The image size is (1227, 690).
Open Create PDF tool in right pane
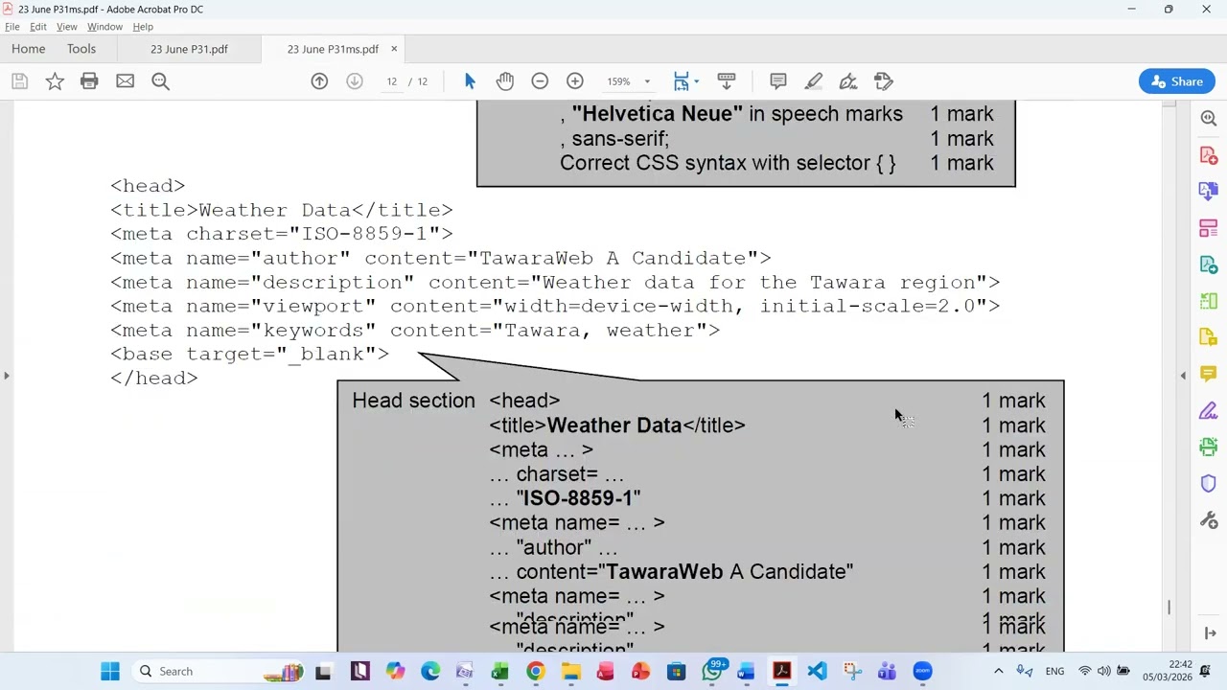pos(1209,155)
